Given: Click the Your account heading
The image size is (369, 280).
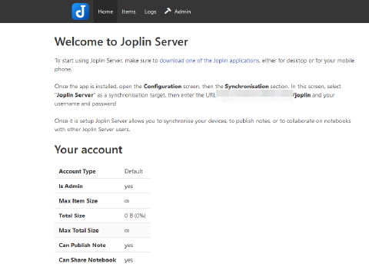Looking at the screenshot, I should 88,150.
